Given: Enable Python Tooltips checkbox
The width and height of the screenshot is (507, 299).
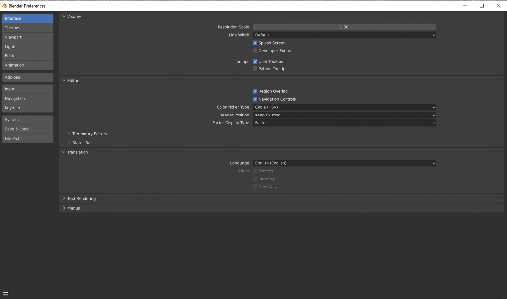Looking at the screenshot, I should [255, 69].
